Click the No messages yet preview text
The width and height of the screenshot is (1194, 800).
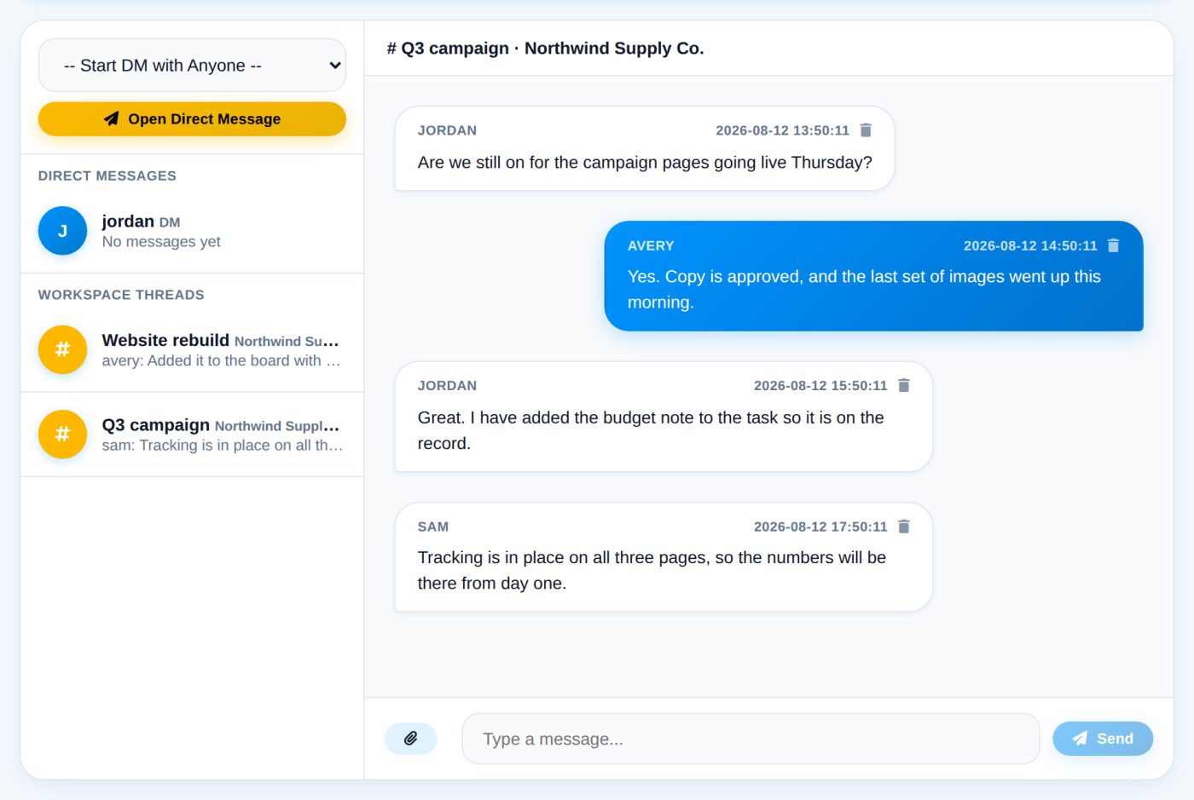point(161,242)
